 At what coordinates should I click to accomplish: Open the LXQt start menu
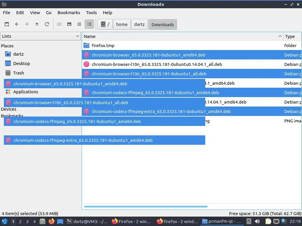coord(5,221)
